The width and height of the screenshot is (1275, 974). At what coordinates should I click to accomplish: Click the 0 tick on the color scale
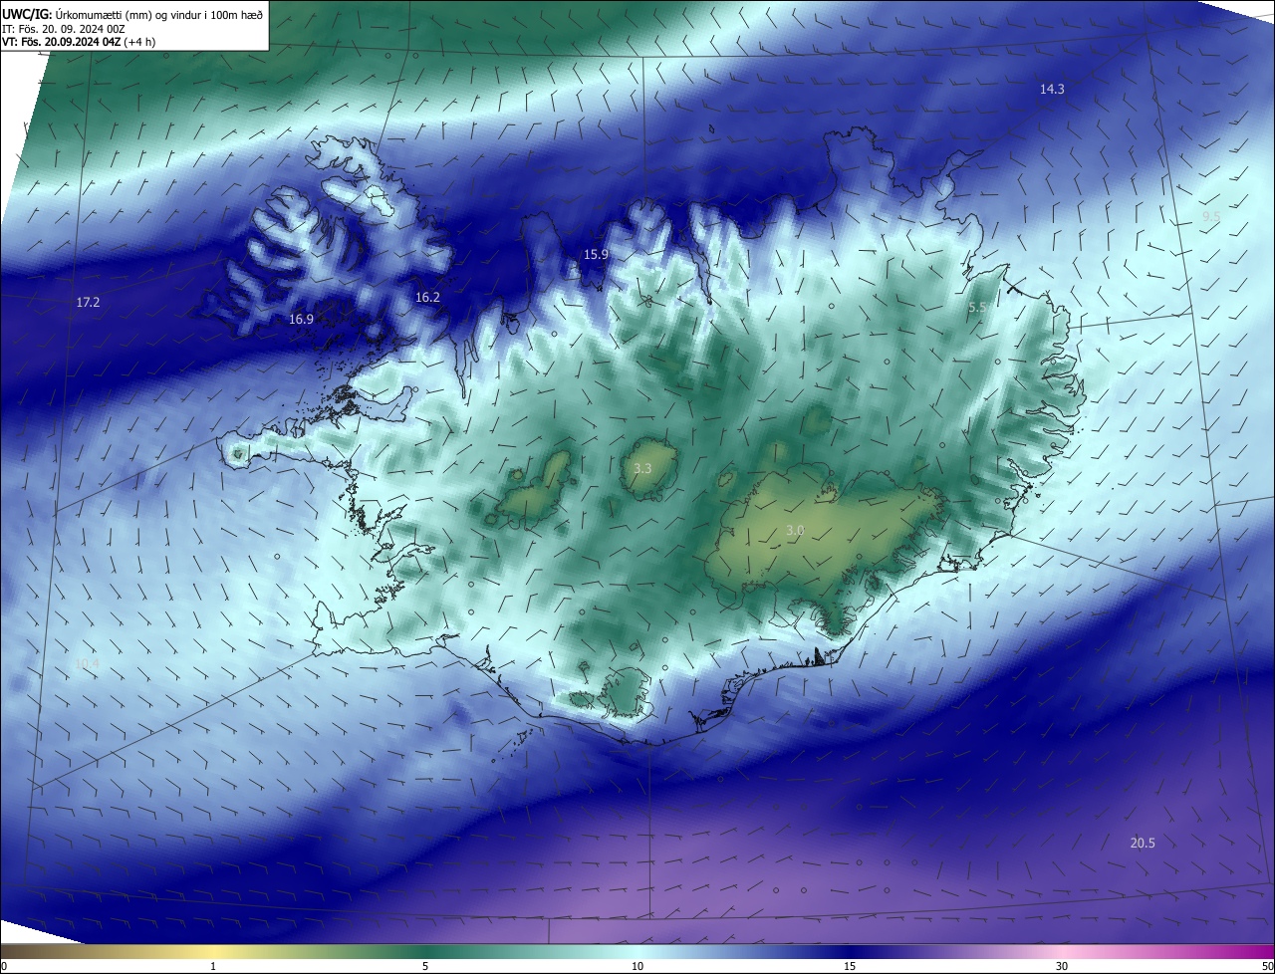[3, 967]
